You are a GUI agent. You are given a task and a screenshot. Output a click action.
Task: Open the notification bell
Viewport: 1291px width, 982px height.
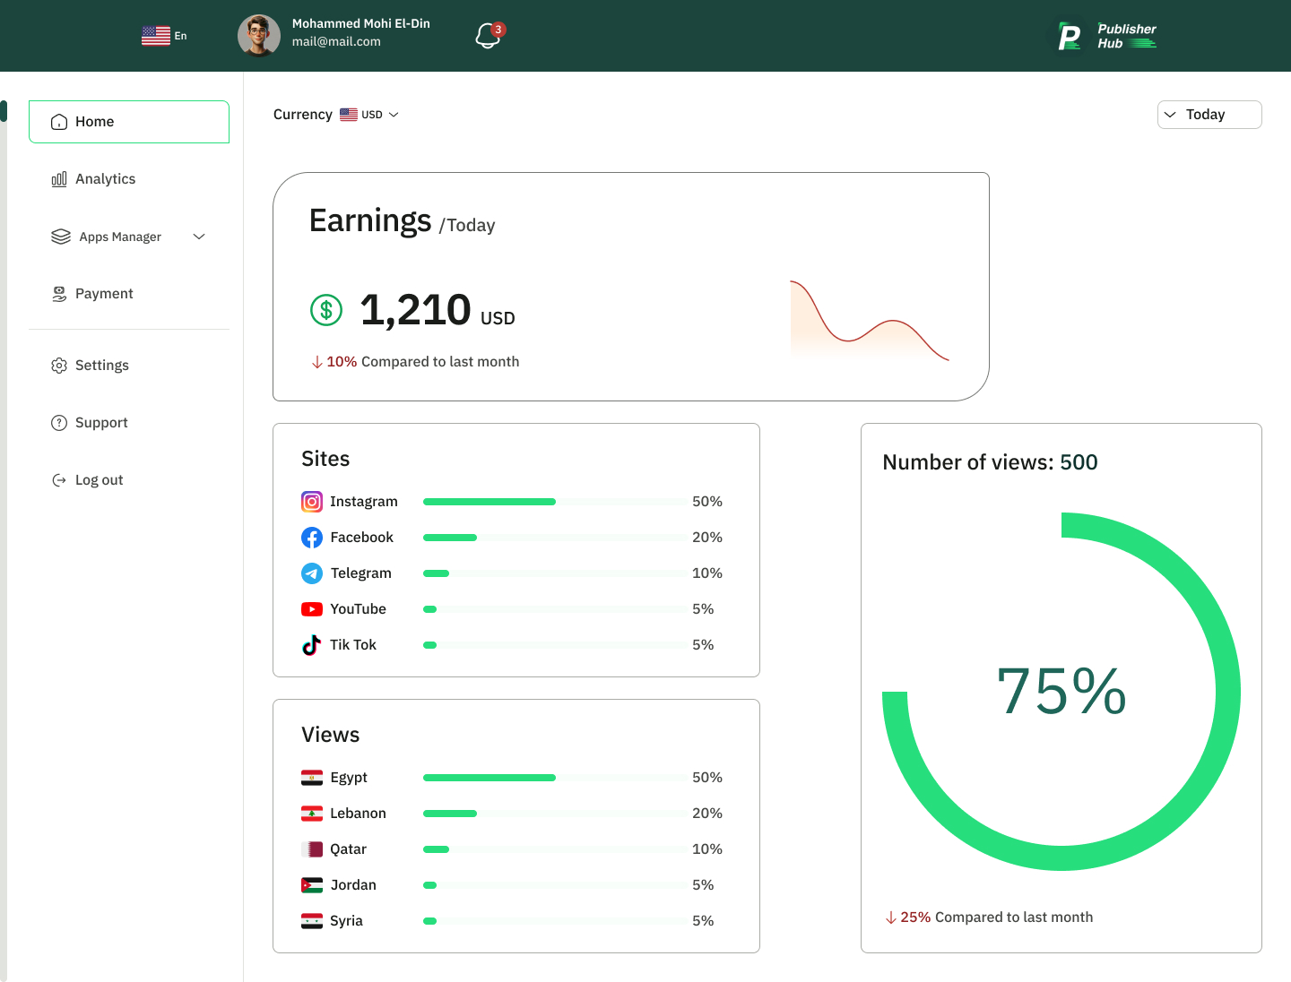point(488,36)
